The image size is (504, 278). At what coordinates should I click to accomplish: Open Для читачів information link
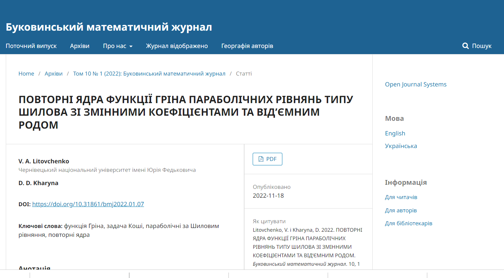[x=401, y=197]
